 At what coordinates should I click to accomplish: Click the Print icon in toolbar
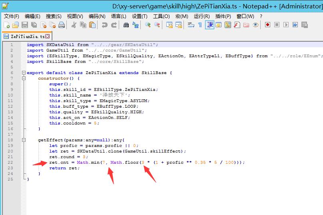click(x=62, y=25)
